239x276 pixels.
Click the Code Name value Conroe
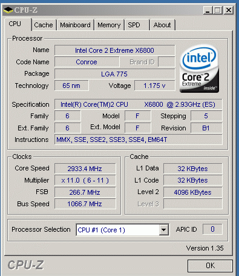click(87, 62)
